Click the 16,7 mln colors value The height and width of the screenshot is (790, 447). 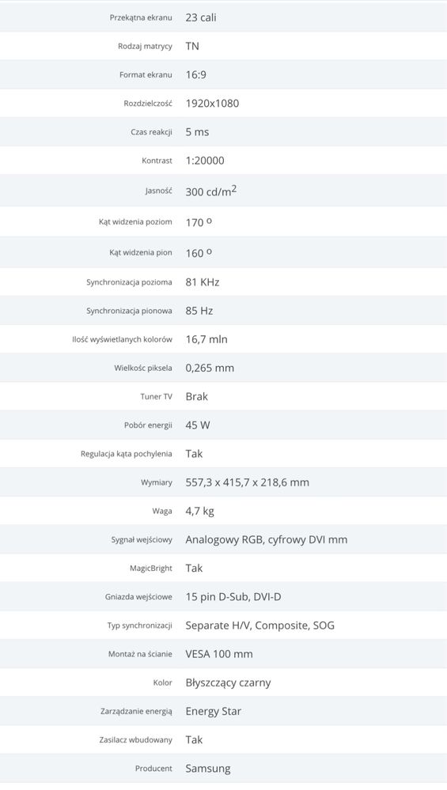206,339
